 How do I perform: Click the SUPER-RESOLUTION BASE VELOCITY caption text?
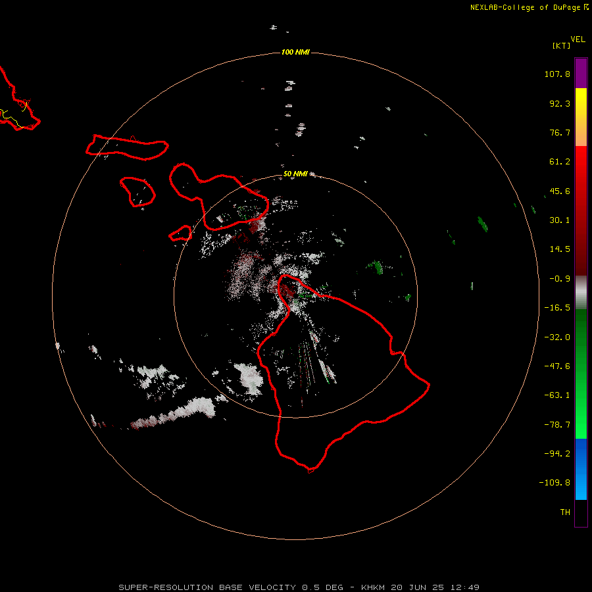[207, 587]
